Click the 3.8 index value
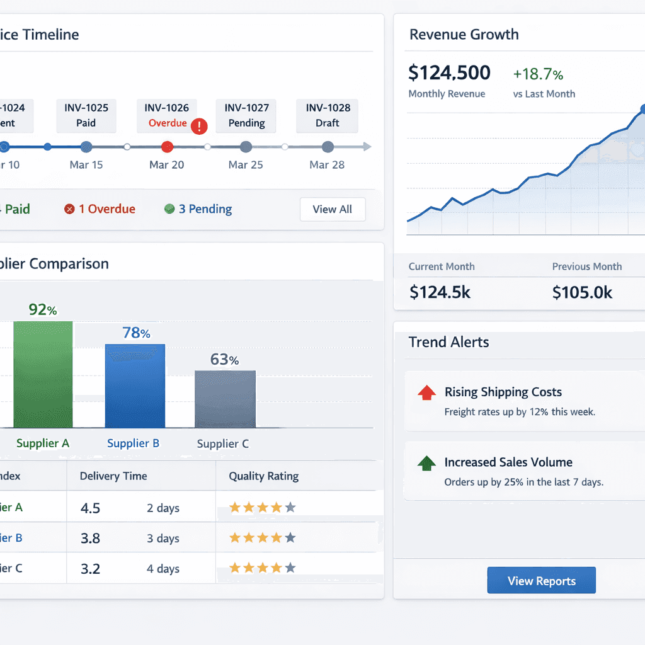 tap(91, 539)
